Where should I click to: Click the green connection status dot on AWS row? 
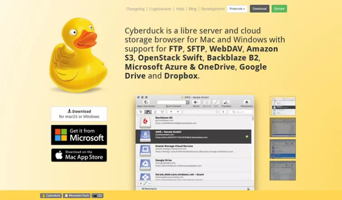click(247, 137)
